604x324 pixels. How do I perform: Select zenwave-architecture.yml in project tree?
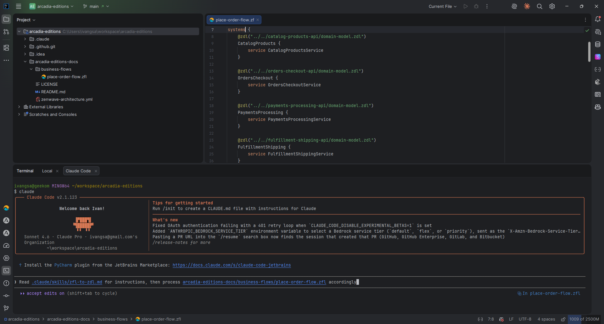pyautogui.click(x=67, y=99)
